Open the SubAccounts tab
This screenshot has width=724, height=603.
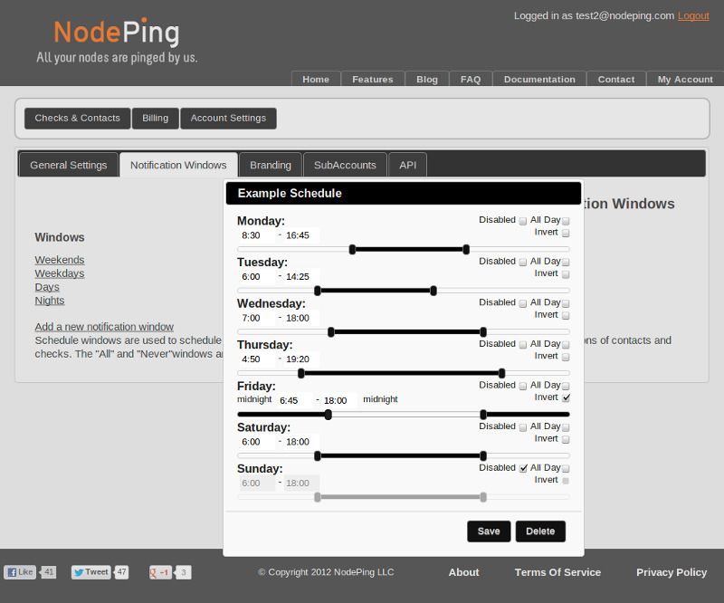pos(345,165)
